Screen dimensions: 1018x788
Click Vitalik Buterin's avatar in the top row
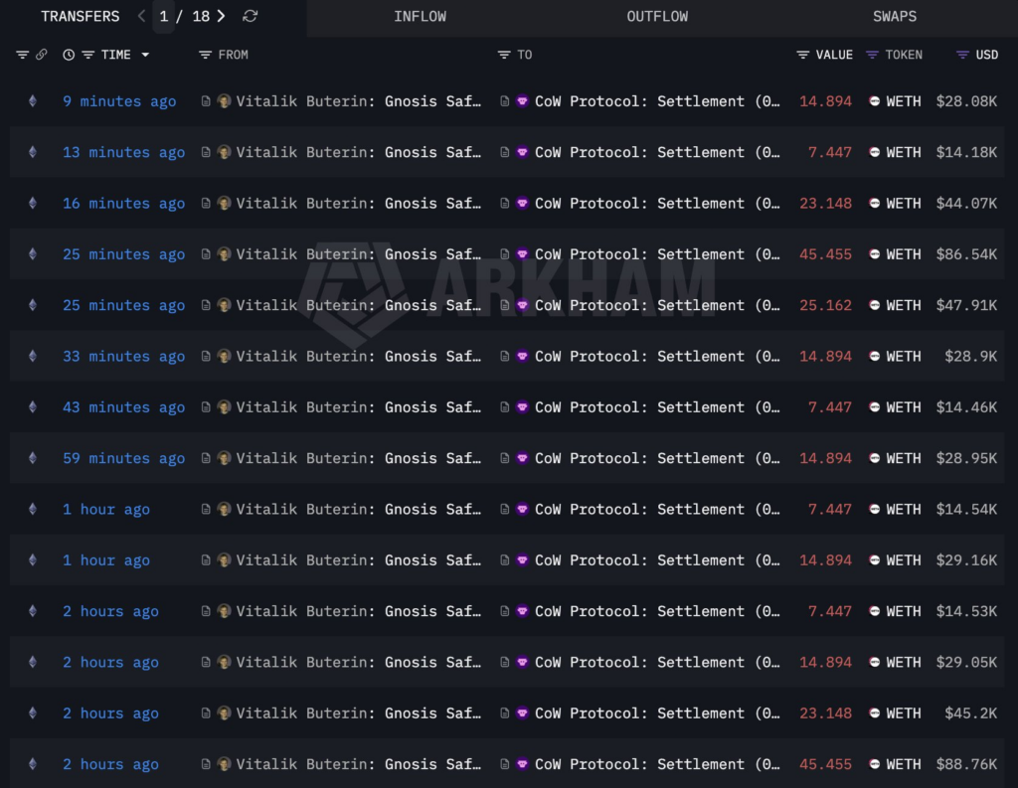click(225, 100)
